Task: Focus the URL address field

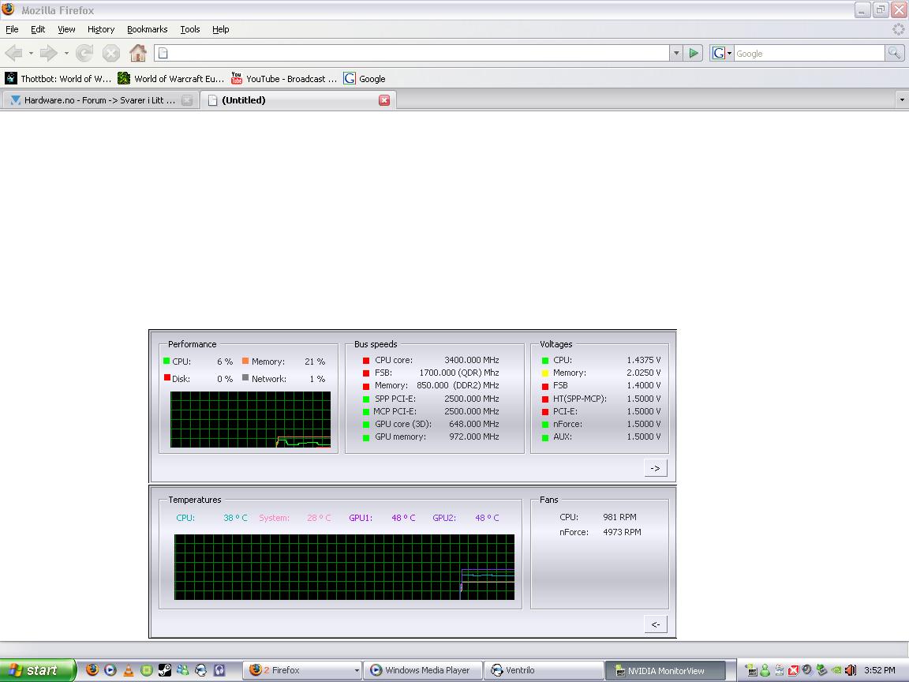Action: [412, 54]
